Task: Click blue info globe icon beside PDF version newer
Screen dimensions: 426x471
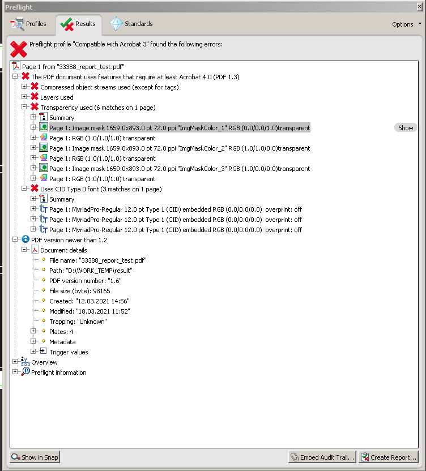Action: click(25, 239)
